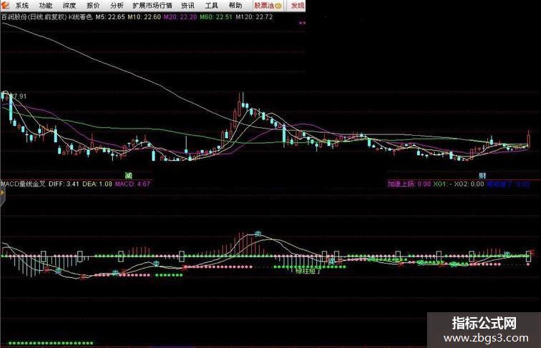Open the 股票池 button

point(268,6)
